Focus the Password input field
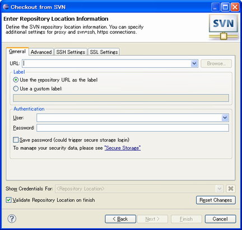Screen dimensions: 242x230 pos(133,128)
